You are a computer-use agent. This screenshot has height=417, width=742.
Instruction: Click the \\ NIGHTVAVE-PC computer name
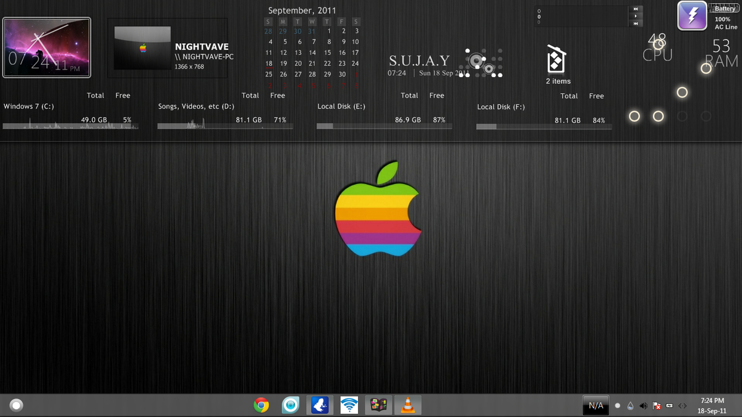click(204, 57)
